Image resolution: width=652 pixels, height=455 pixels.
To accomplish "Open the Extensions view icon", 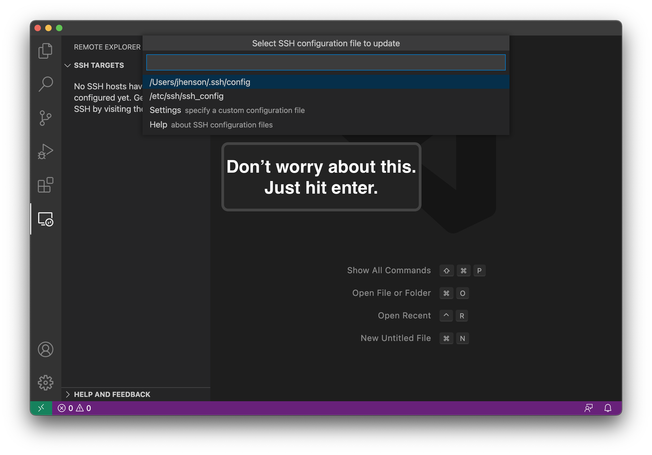I will click(45, 185).
